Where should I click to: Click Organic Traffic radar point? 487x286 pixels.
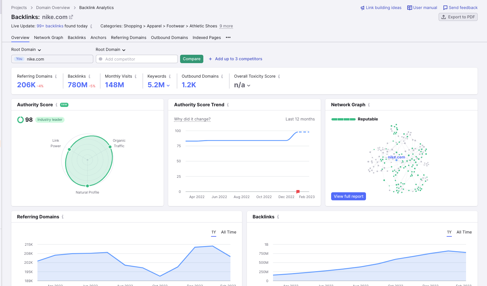tap(110, 147)
